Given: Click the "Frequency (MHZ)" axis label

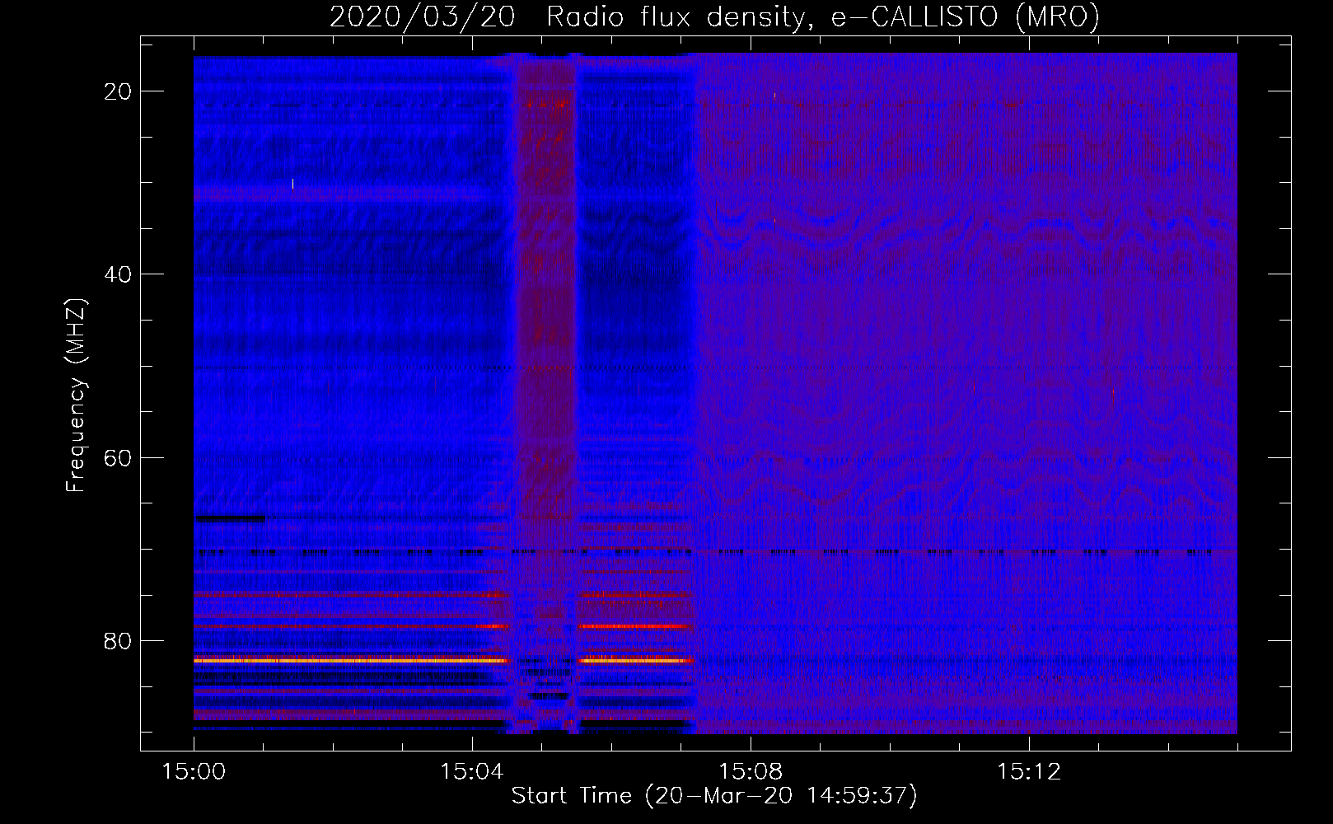Looking at the screenshot, I should pyautogui.click(x=76, y=396).
